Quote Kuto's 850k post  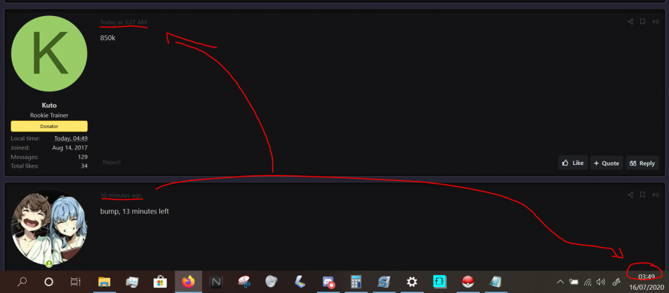pyautogui.click(x=606, y=163)
